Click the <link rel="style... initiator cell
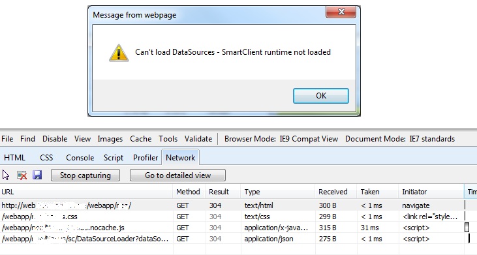This screenshot has height=255, width=477. tap(430, 217)
